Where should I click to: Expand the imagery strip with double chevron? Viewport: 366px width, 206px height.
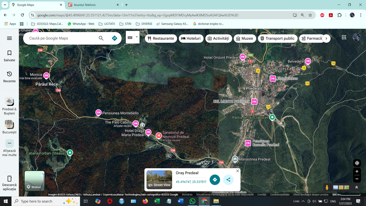tap(357, 187)
